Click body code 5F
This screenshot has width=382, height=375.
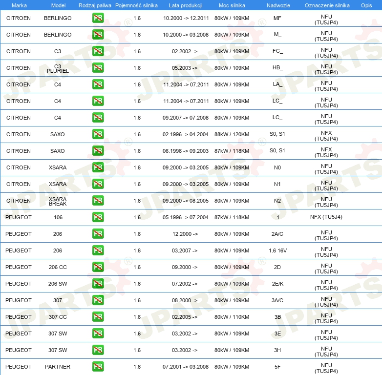(277, 367)
